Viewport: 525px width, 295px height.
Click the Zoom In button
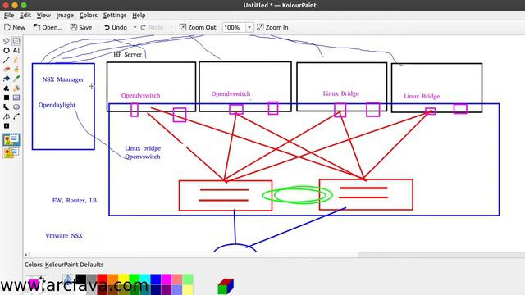(x=272, y=27)
